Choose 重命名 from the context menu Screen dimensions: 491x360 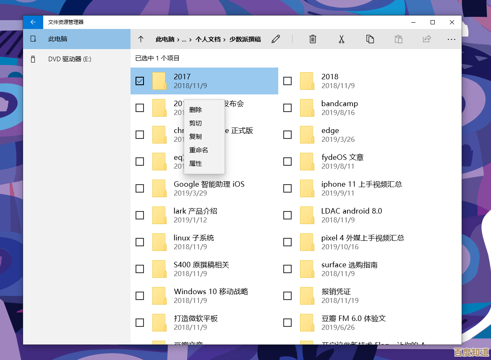[x=198, y=150]
